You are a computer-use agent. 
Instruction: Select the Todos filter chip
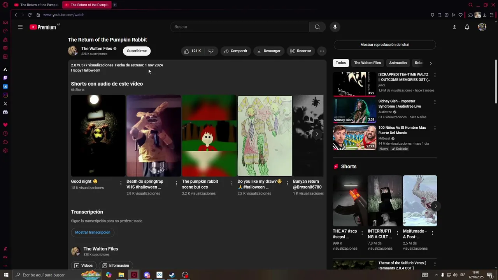pos(341,63)
